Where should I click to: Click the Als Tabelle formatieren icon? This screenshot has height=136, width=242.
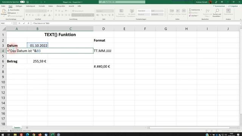[132, 11]
